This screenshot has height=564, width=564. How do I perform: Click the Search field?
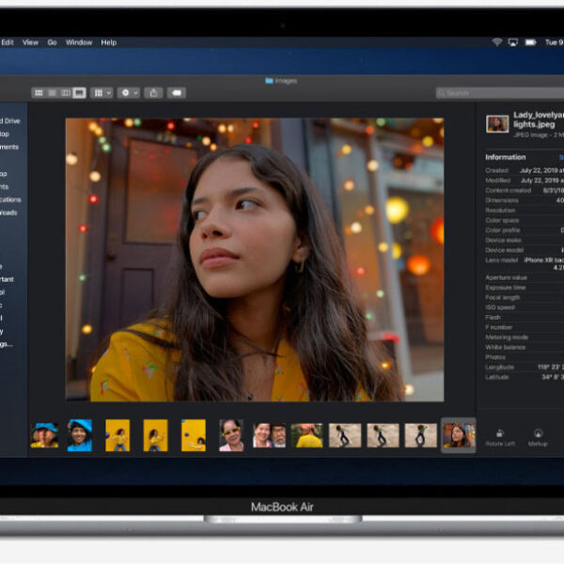500,93
